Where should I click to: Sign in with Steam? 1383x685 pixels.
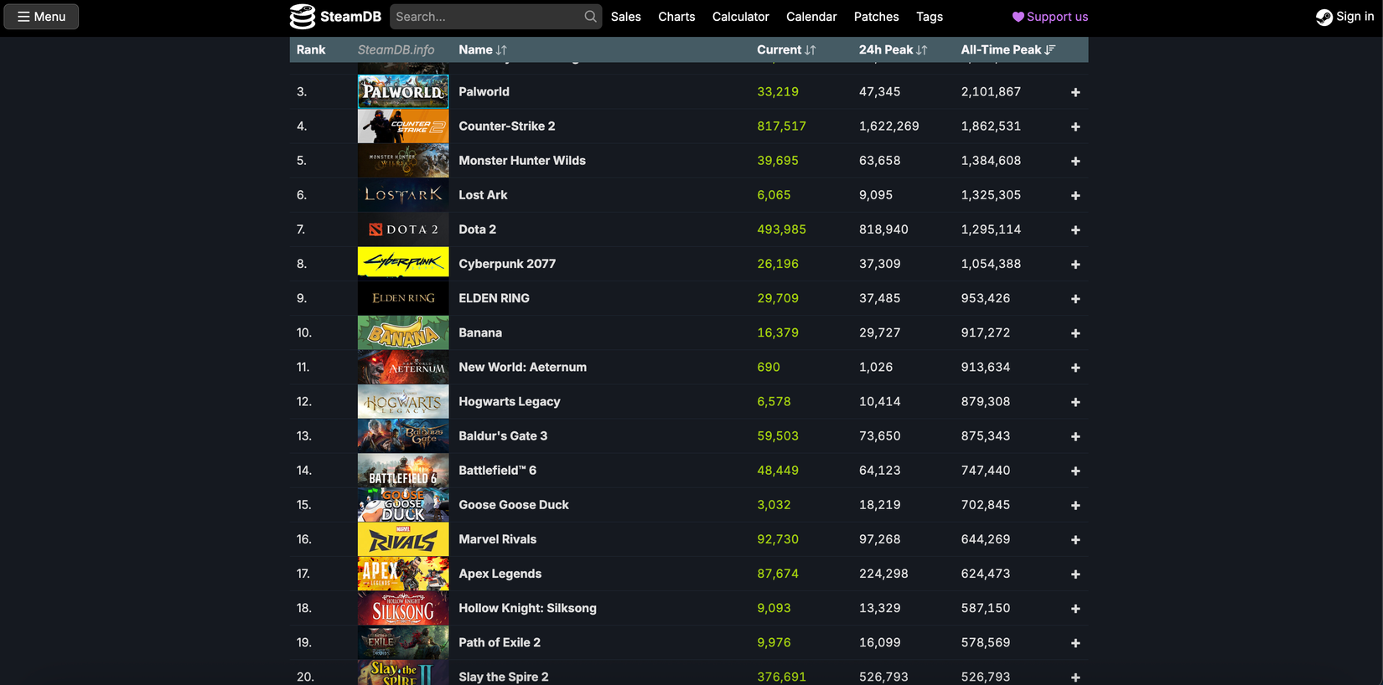(1344, 17)
